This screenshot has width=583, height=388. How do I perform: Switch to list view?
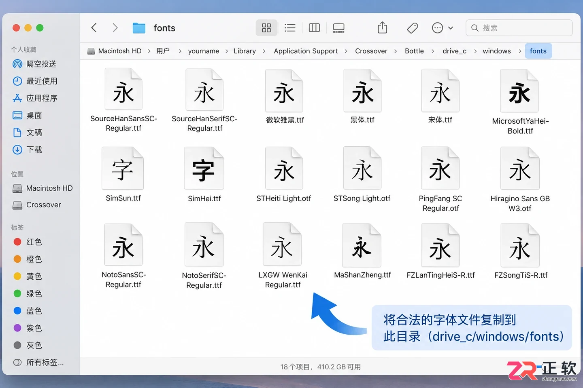290,28
